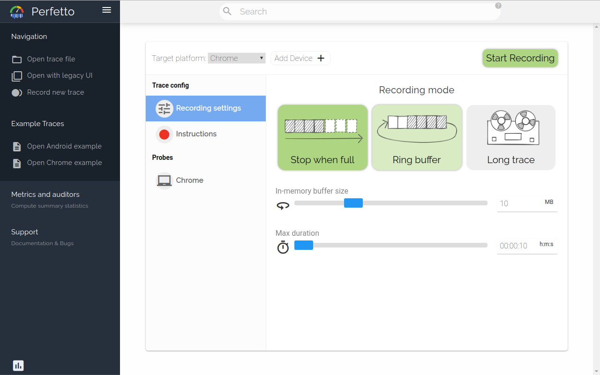This screenshot has width=600, height=375.
Task: Click the Open with legacy UI icon
Action: (x=16, y=75)
